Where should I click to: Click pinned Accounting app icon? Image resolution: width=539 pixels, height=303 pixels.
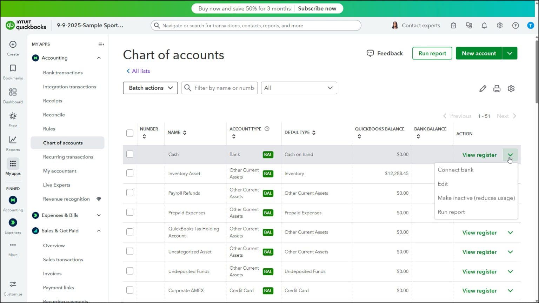click(13, 200)
